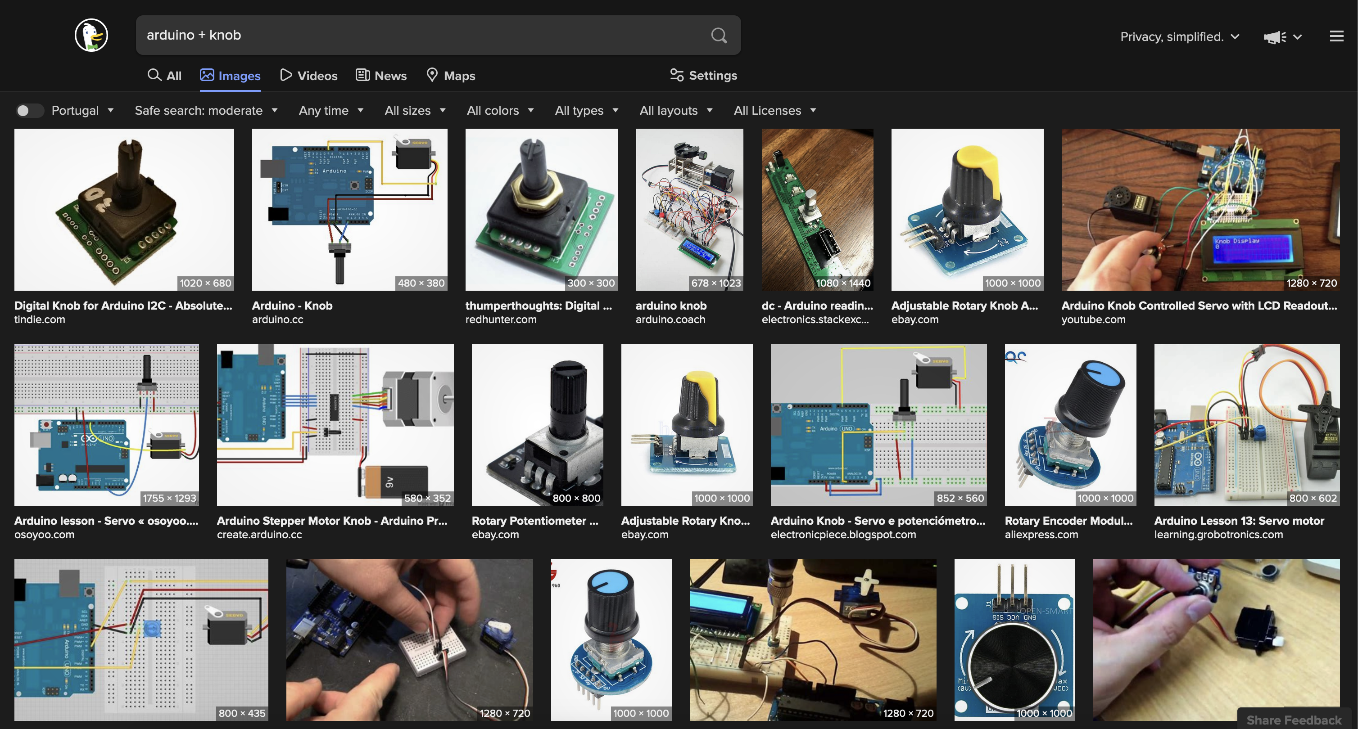Expand the Privacy, simplified menu
Image resolution: width=1358 pixels, height=729 pixels.
tap(1180, 37)
